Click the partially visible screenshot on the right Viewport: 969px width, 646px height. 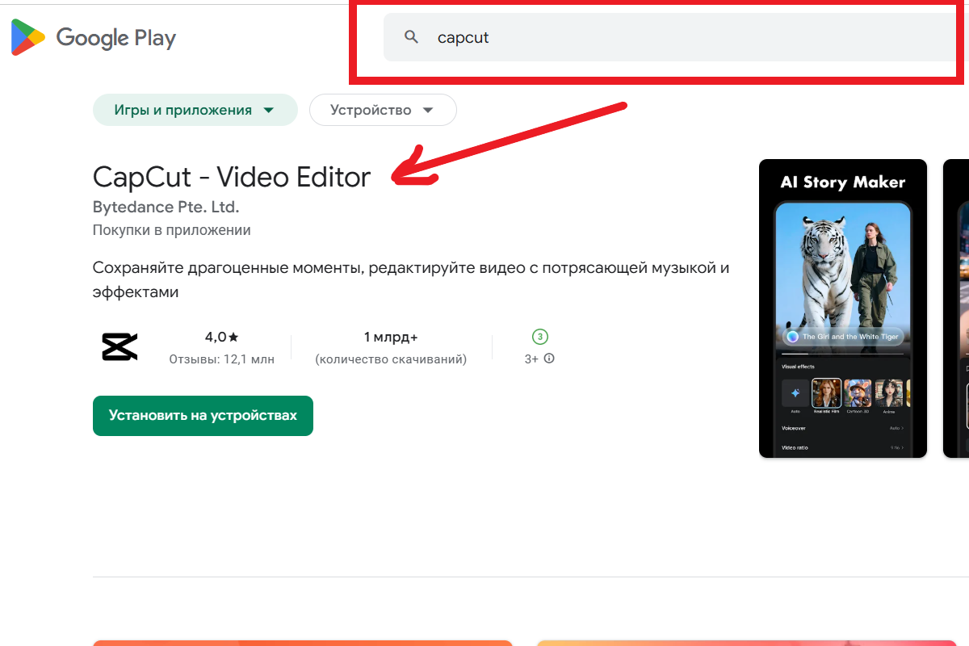959,308
